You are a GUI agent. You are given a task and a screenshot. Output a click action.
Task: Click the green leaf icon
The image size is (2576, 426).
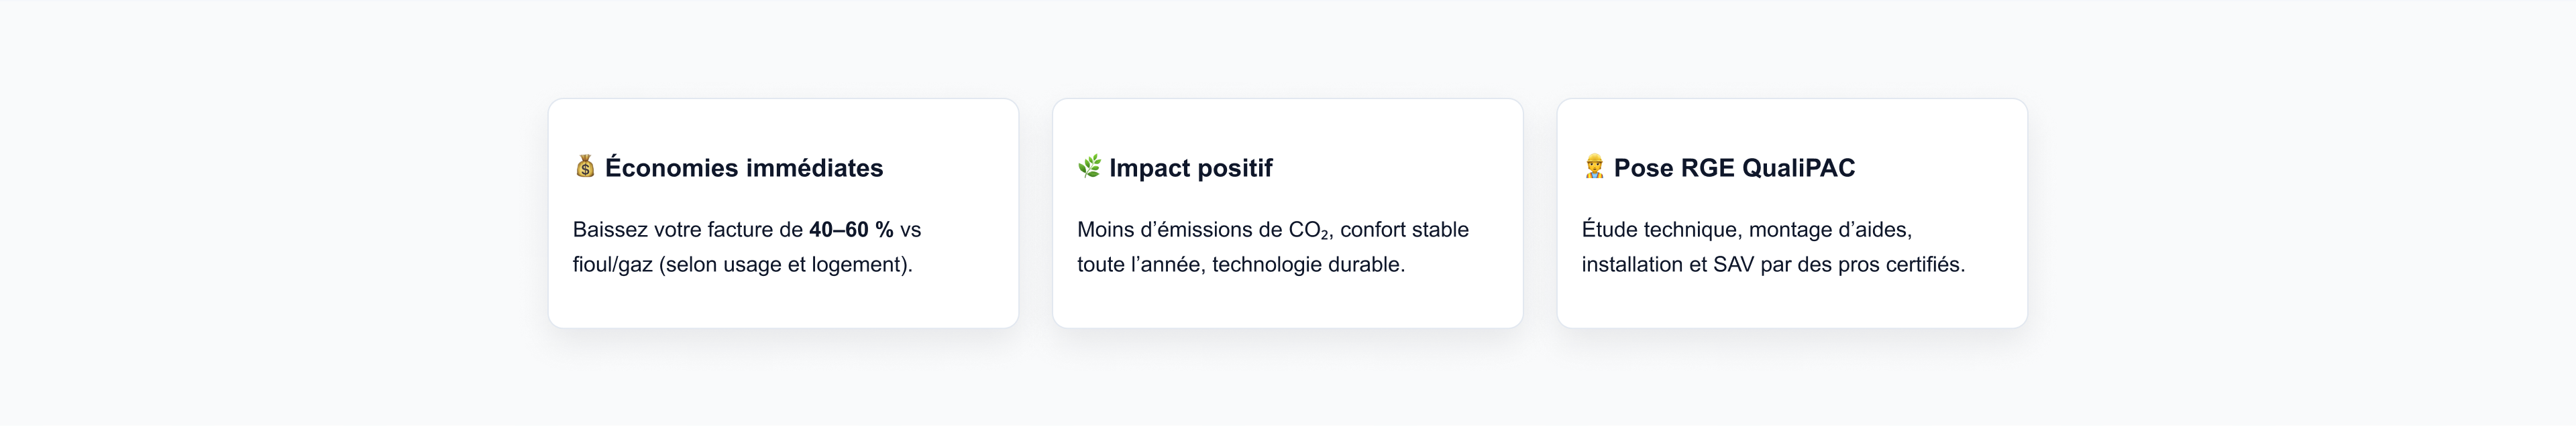coord(1089,167)
